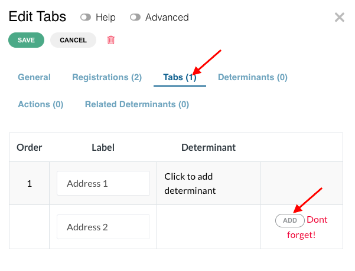Focus the Address 2 label field
Image resolution: width=355 pixels, height=271 pixels.
coord(103,227)
